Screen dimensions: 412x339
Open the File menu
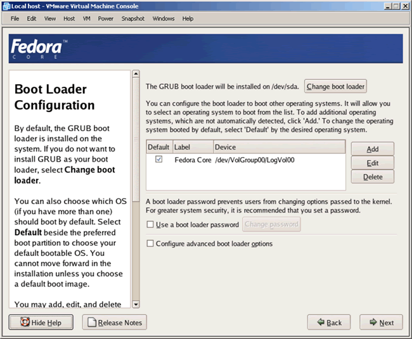point(15,18)
